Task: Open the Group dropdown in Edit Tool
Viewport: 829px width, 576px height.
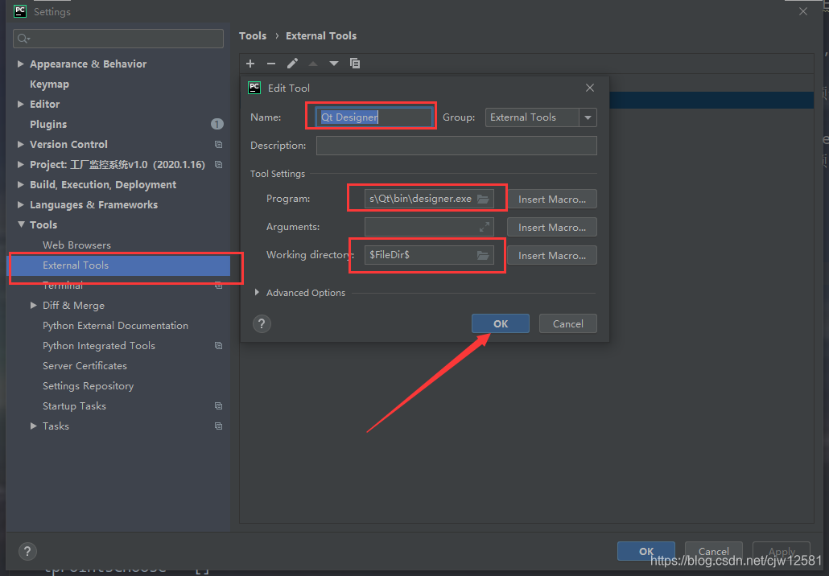Action: click(x=588, y=117)
